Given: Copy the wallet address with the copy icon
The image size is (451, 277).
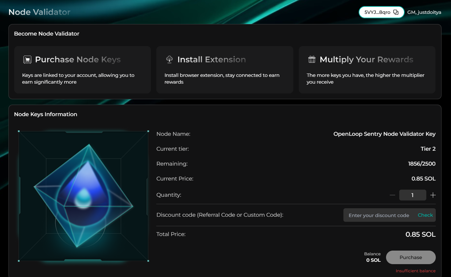Looking at the screenshot, I should pyautogui.click(x=396, y=12).
